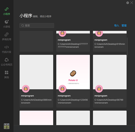Focus the 搜索 search input field
The image size is (135, 132).
click(x=37, y=26)
